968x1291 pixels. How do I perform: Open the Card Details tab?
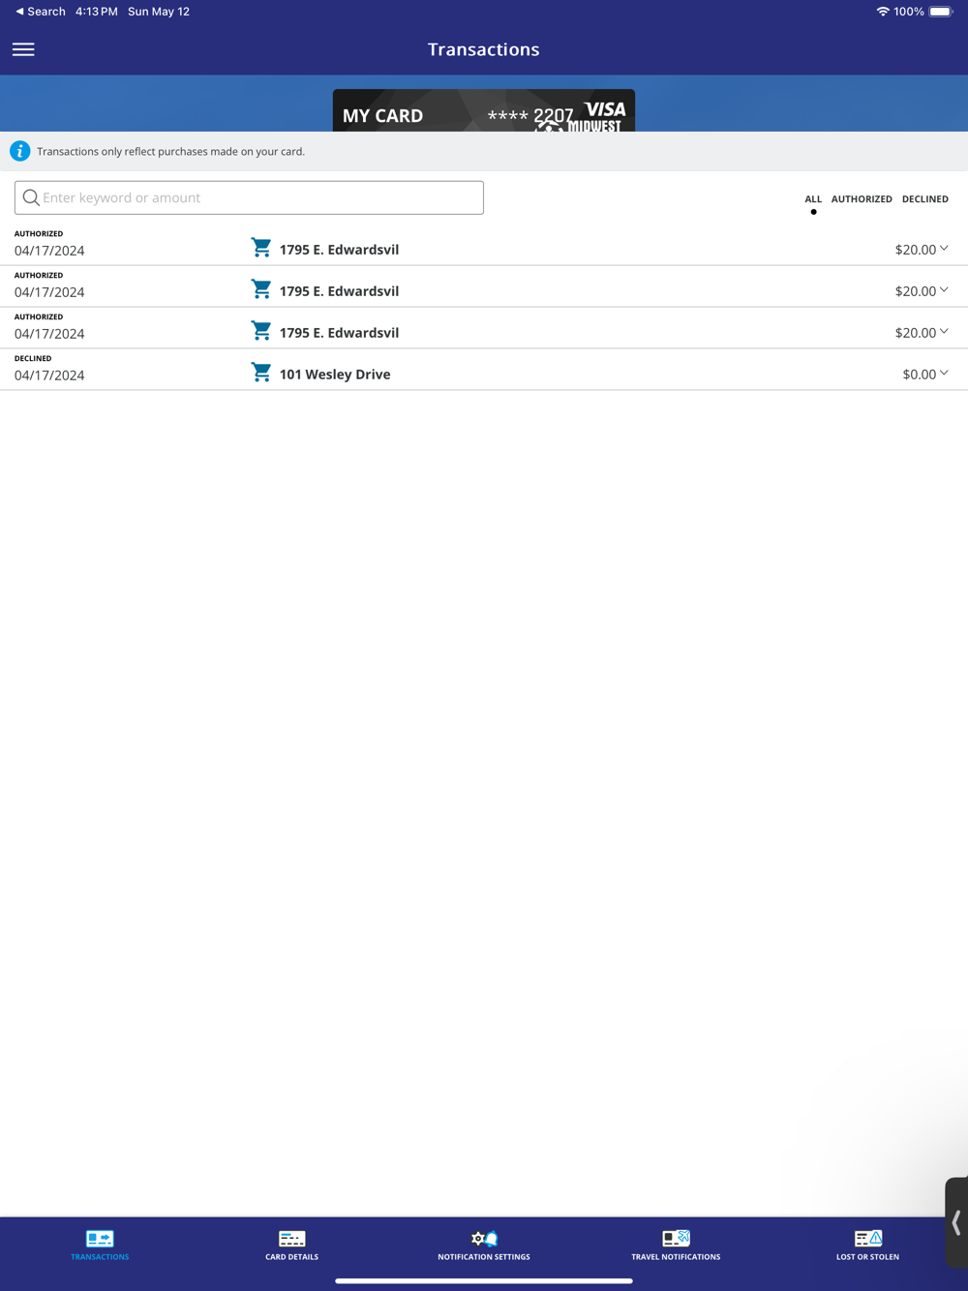(291, 1245)
